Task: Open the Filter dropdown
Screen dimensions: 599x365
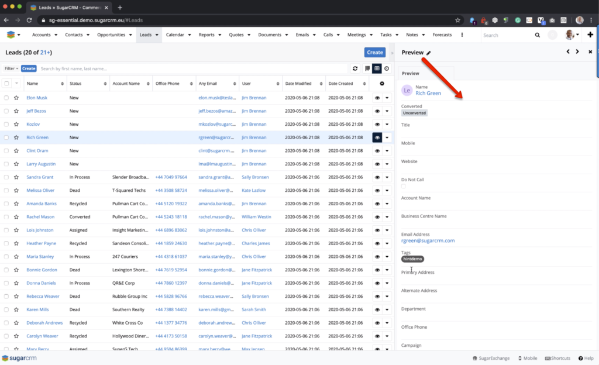Action: pos(11,68)
